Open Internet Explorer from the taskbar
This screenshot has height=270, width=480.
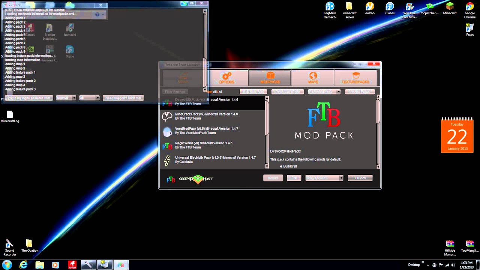24,265
